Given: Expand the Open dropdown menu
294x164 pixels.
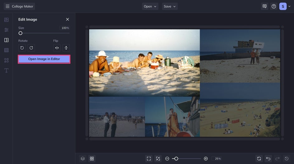Looking at the screenshot, I should click(150, 6).
